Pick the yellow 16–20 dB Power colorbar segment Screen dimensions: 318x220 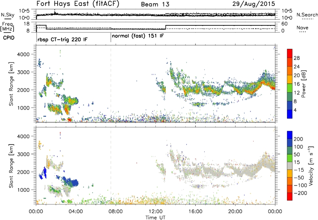(x=290, y=79)
